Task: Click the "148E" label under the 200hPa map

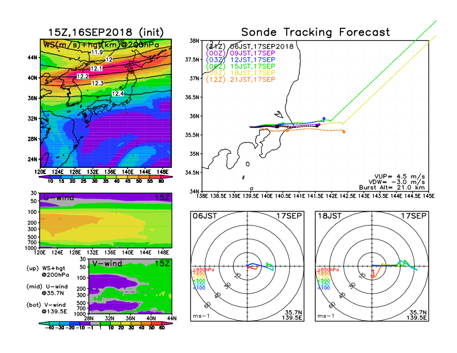Action: click(163, 172)
